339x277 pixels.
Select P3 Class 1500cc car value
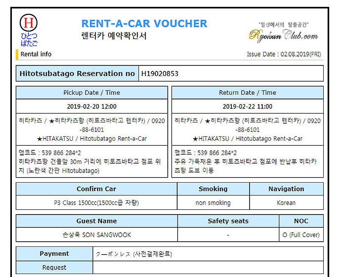97,203
